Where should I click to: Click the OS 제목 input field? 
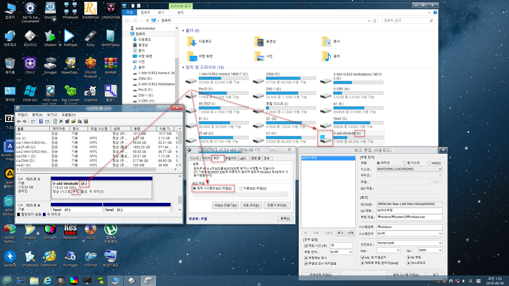click(x=409, y=211)
